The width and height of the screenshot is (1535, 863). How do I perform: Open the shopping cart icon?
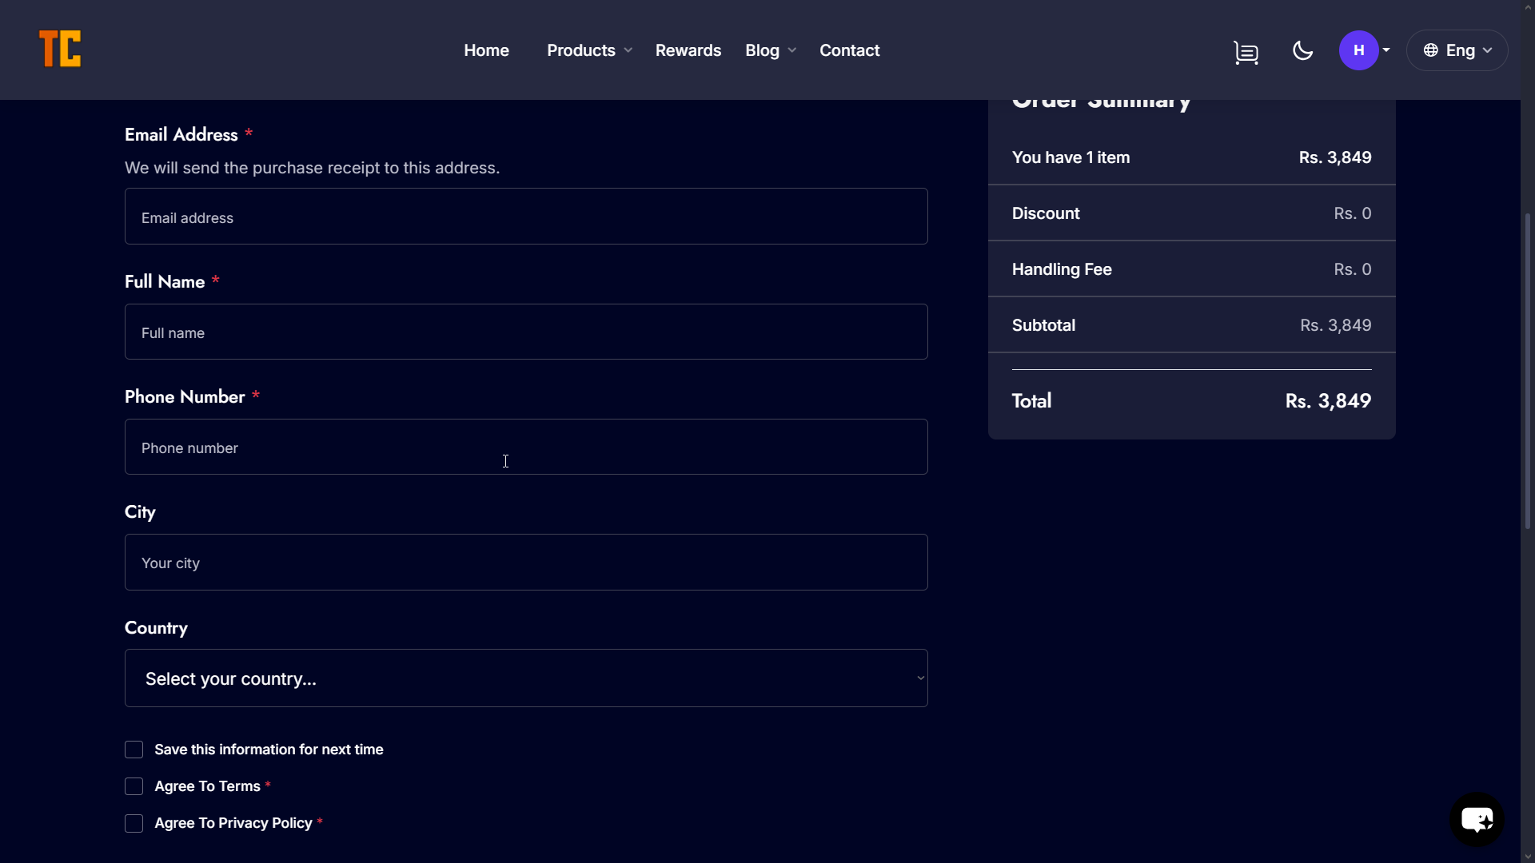click(x=1246, y=52)
